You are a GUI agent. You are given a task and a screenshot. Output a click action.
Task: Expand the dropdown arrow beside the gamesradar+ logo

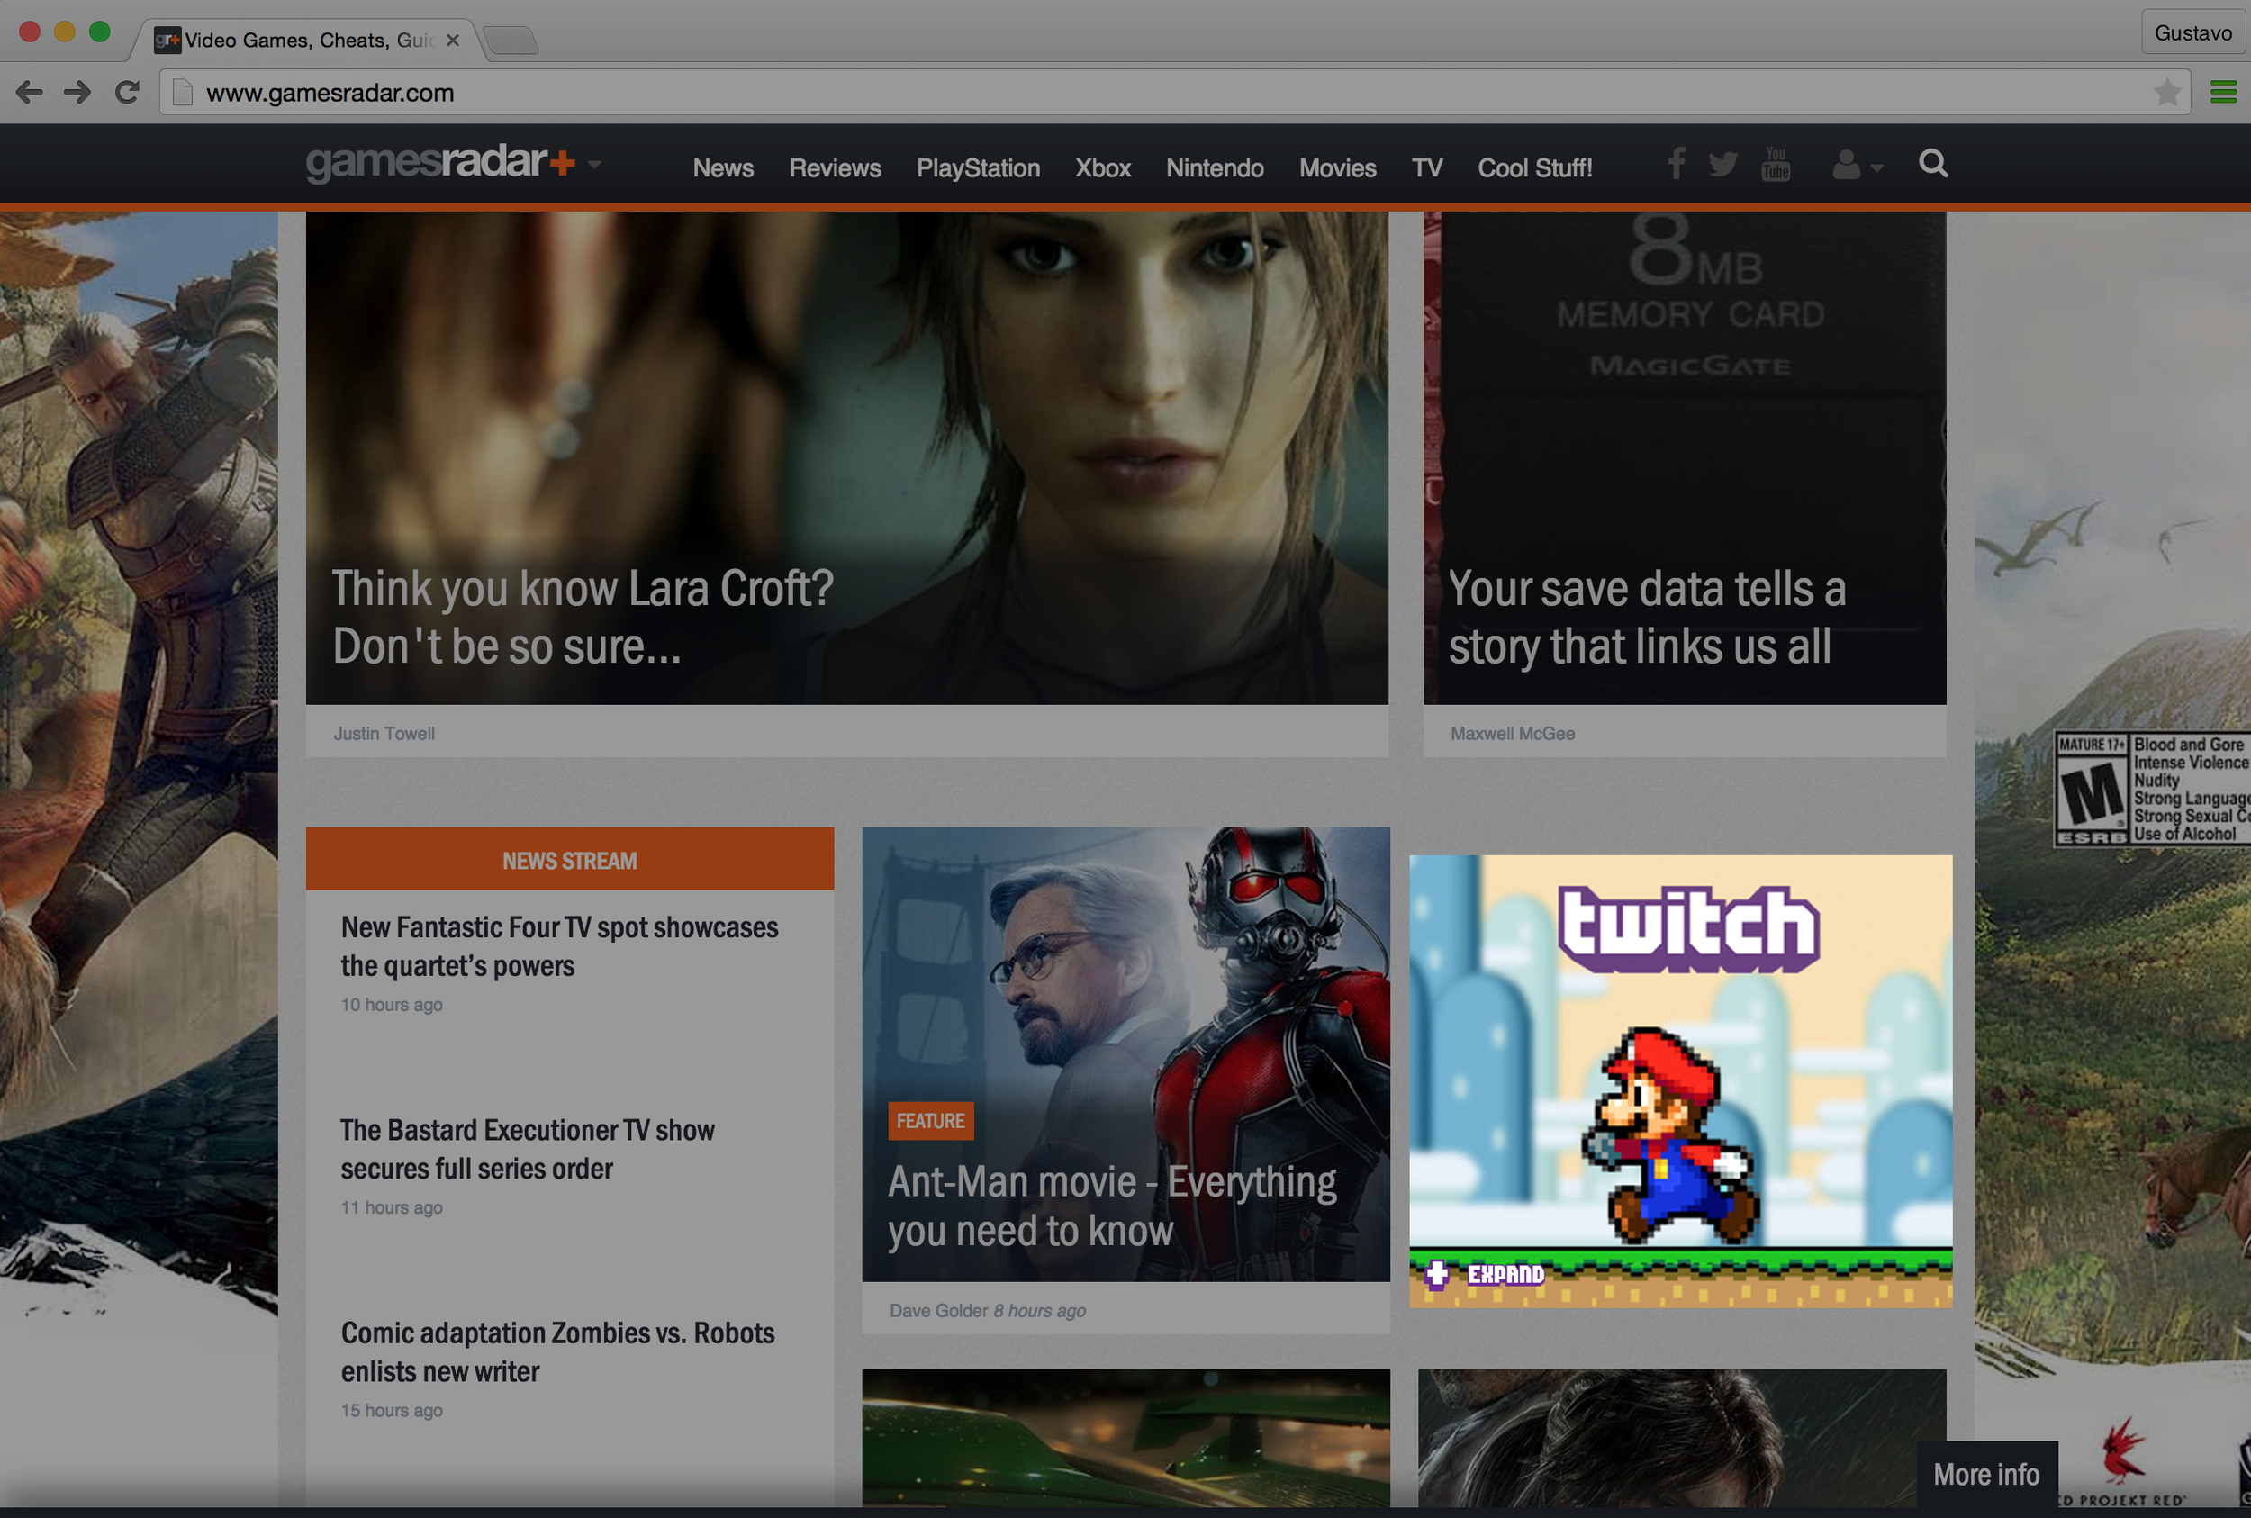point(594,165)
